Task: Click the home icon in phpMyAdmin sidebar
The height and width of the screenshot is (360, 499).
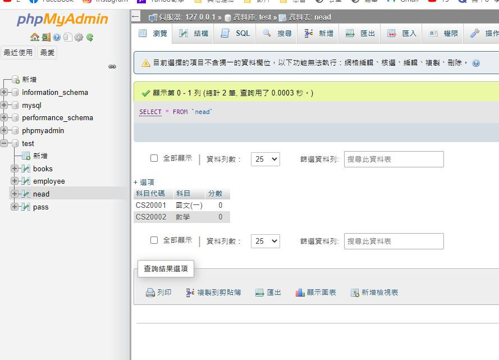Action: (35, 37)
